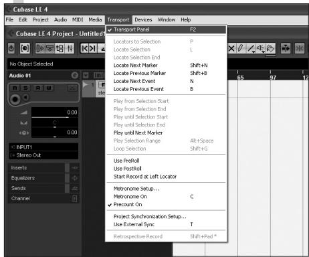Open the Project menu
The image size is (309, 257).
41,19
